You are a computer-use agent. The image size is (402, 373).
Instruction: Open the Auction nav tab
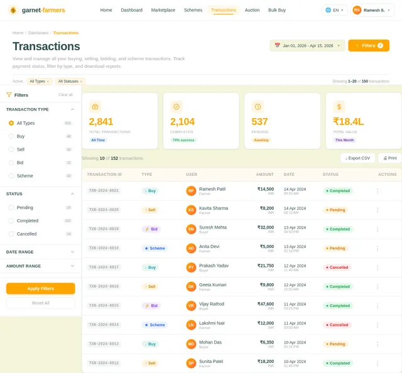point(252,10)
